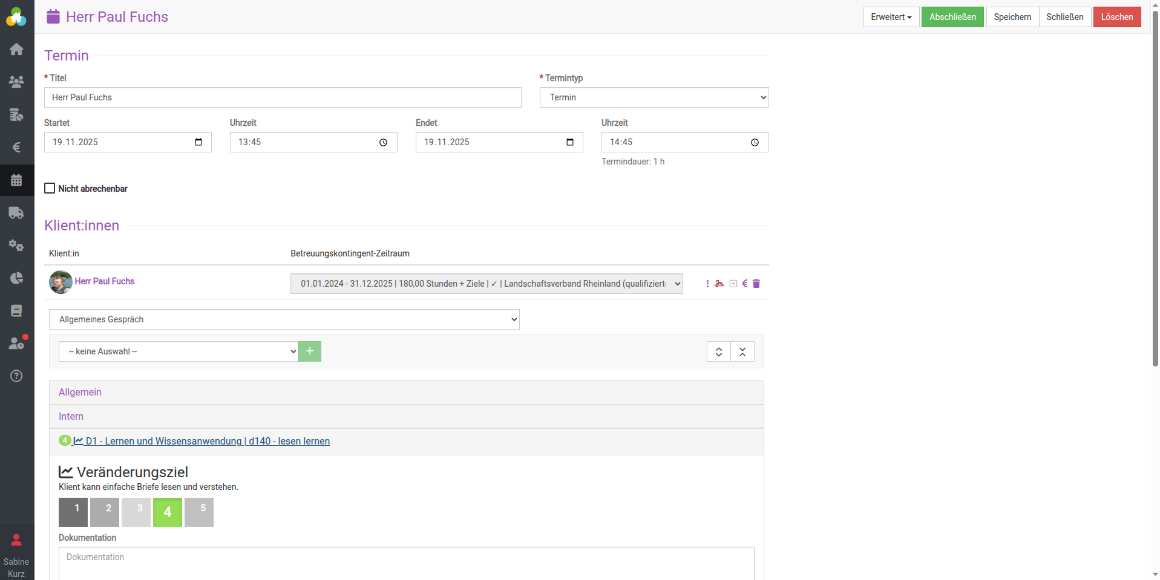Click the green Abschließen button

coord(952,17)
